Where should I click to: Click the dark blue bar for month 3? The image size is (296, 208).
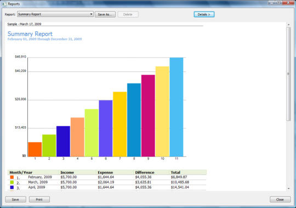[63, 141]
